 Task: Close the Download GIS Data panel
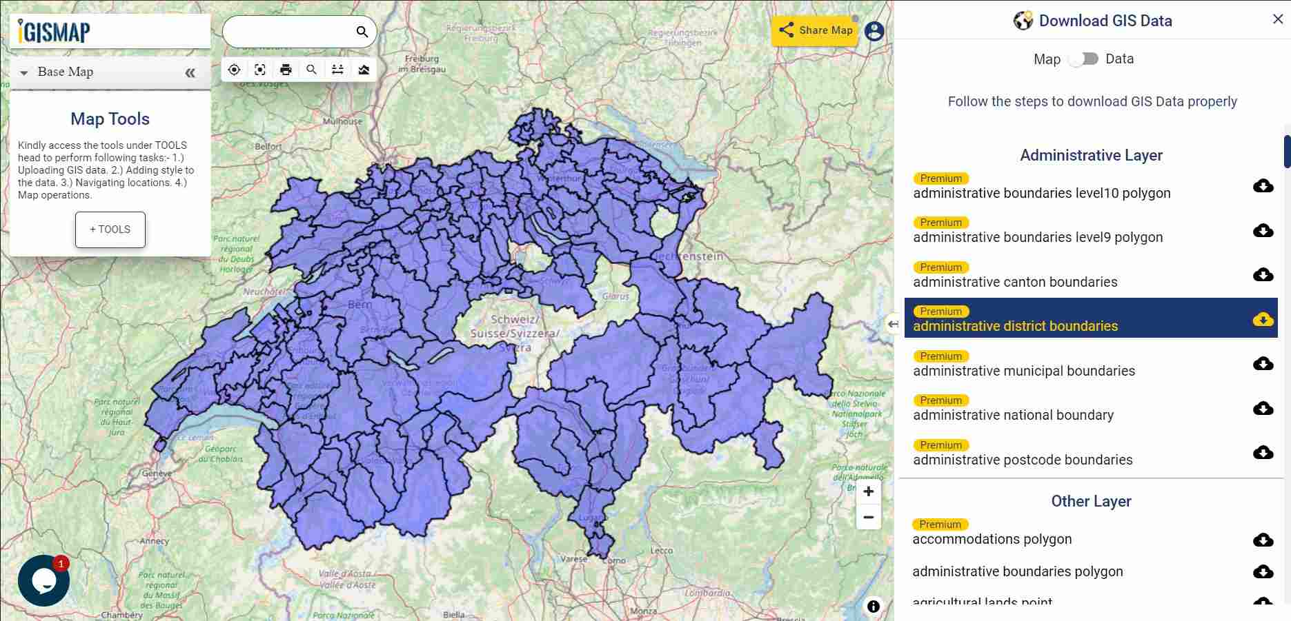[1279, 19]
